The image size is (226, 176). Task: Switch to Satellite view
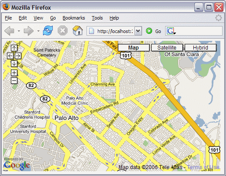[167, 48]
